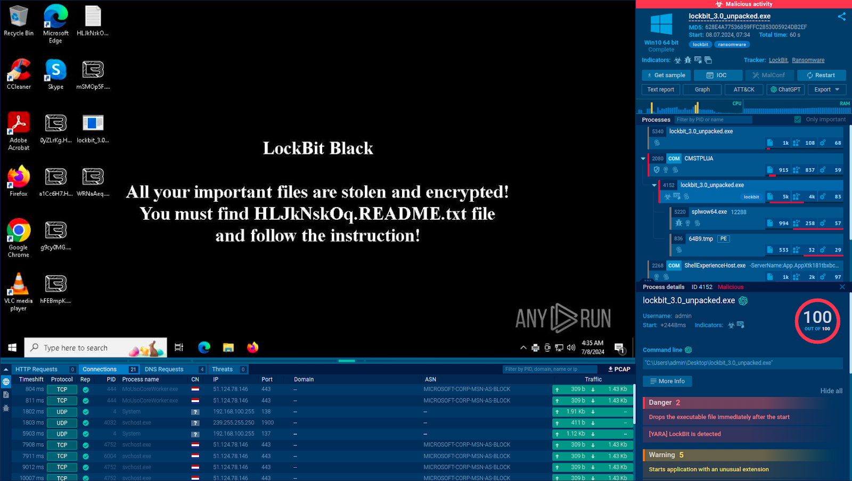The width and height of the screenshot is (852, 481).
Task: Open the Graph view
Action: [x=702, y=89]
